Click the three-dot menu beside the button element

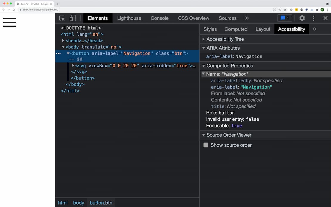[x=58, y=53]
